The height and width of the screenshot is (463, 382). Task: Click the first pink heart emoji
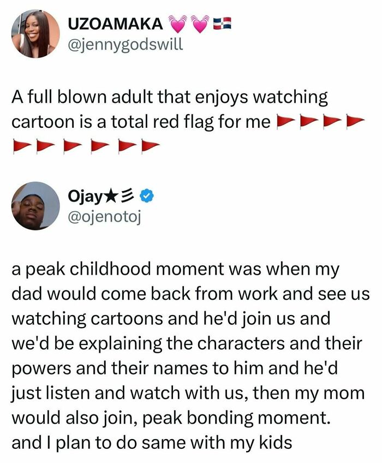[177, 24]
